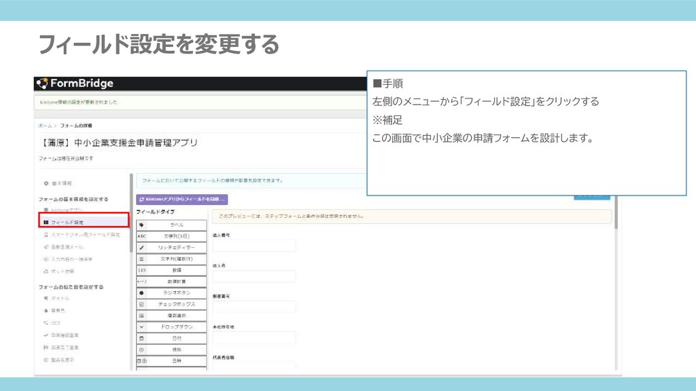Image resolution: width=696 pixels, height=391 pixels.
Task: Add a 複数選択 field type
Action: click(171, 316)
